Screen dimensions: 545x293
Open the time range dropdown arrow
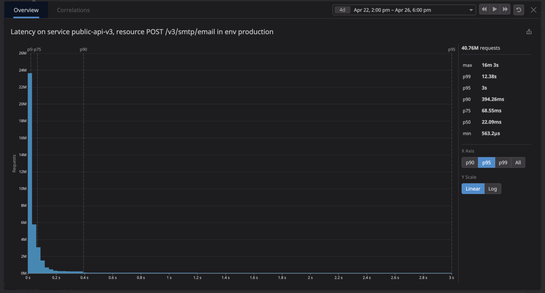click(x=471, y=10)
